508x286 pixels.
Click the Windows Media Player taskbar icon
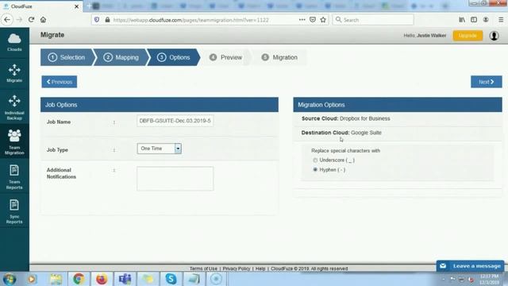[x=32, y=279]
